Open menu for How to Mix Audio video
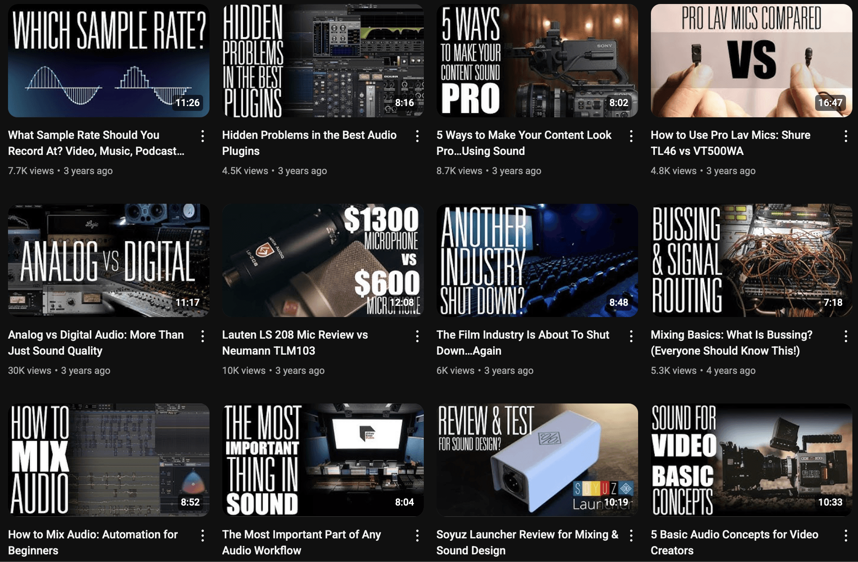The width and height of the screenshot is (858, 562). 203,536
